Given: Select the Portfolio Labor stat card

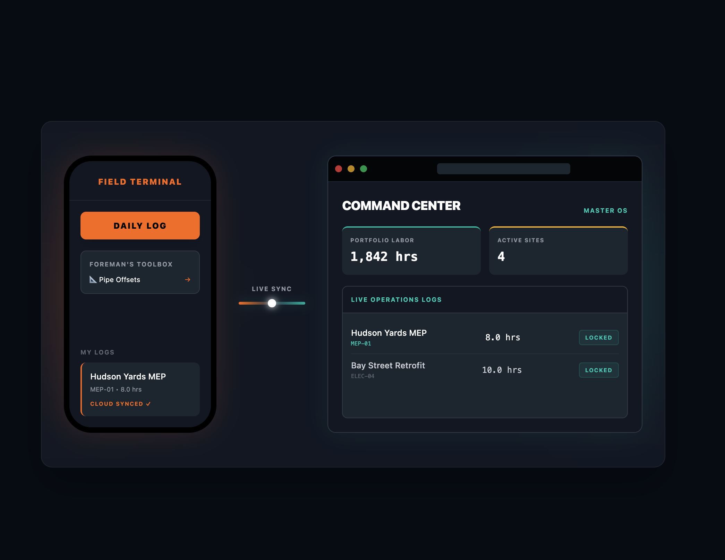Looking at the screenshot, I should pyautogui.click(x=411, y=251).
